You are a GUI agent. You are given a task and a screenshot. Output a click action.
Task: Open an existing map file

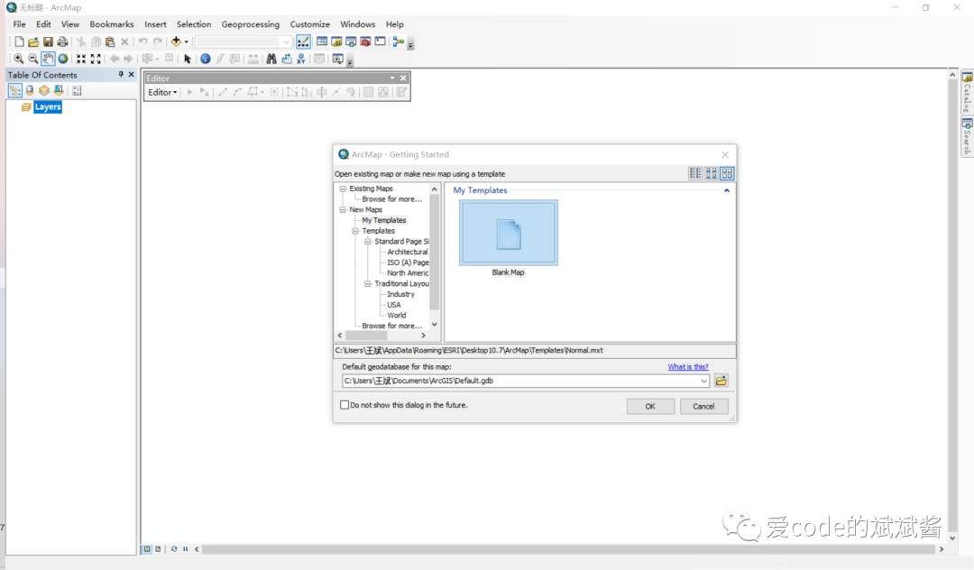click(x=33, y=41)
